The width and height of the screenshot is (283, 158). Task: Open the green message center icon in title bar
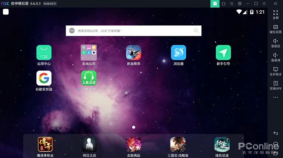point(215,4)
